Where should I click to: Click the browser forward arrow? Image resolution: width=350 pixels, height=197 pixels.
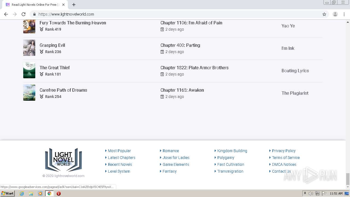pos(15,14)
